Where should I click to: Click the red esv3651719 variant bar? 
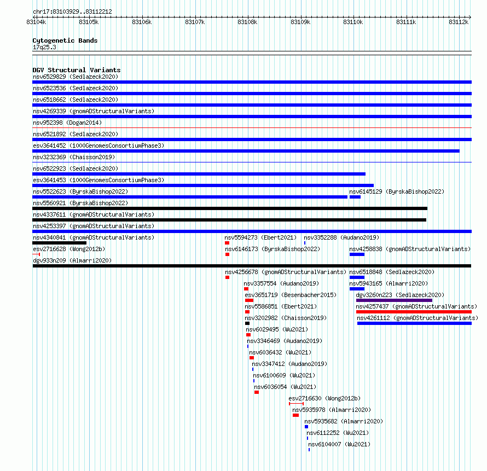[249, 300]
